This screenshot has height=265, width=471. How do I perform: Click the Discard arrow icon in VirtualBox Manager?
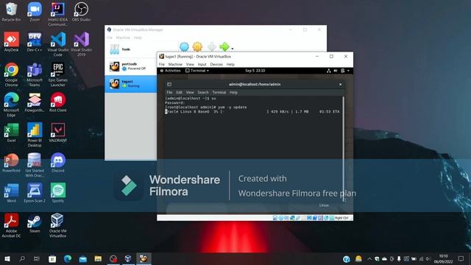pyautogui.click(x=211, y=47)
